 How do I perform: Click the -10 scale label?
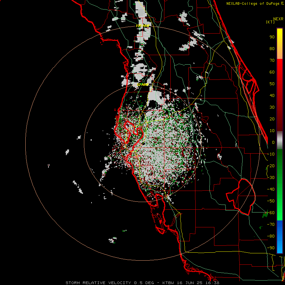pos(271,154)
